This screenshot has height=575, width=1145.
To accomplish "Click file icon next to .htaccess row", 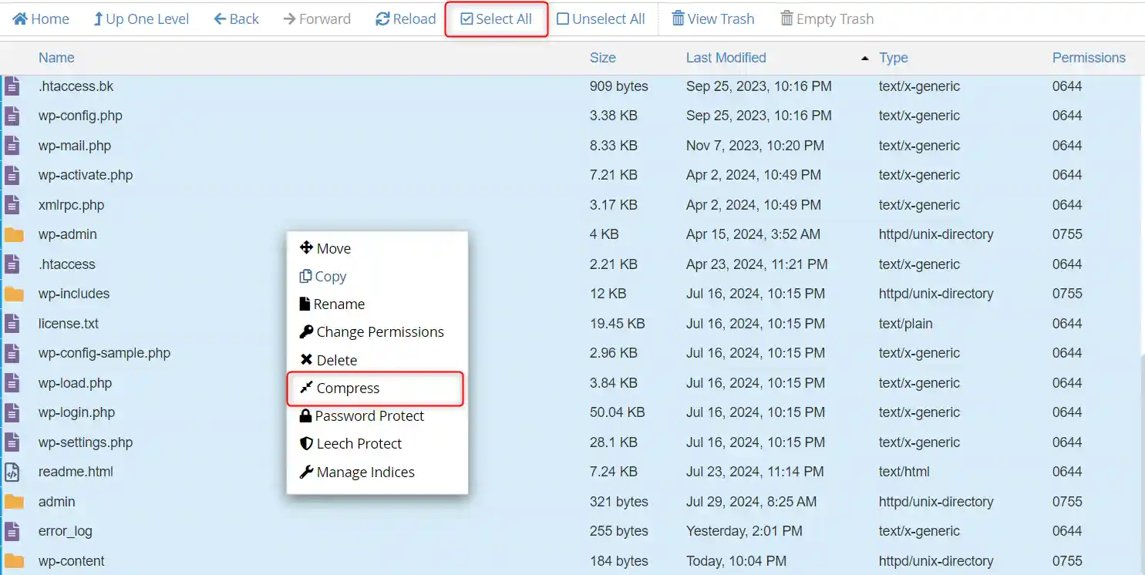I will coord(12,264).
